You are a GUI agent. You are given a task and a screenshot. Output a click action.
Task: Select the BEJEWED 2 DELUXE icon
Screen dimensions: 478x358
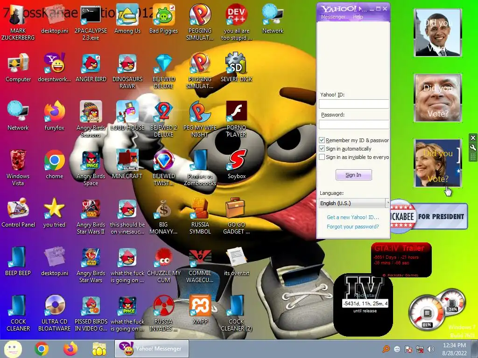click(164, 120)
